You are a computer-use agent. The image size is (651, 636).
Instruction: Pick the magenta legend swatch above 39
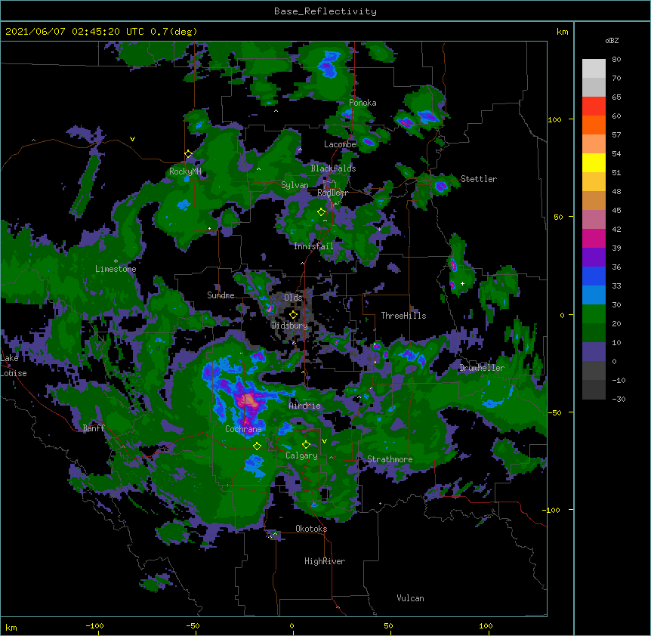point(594,238)
